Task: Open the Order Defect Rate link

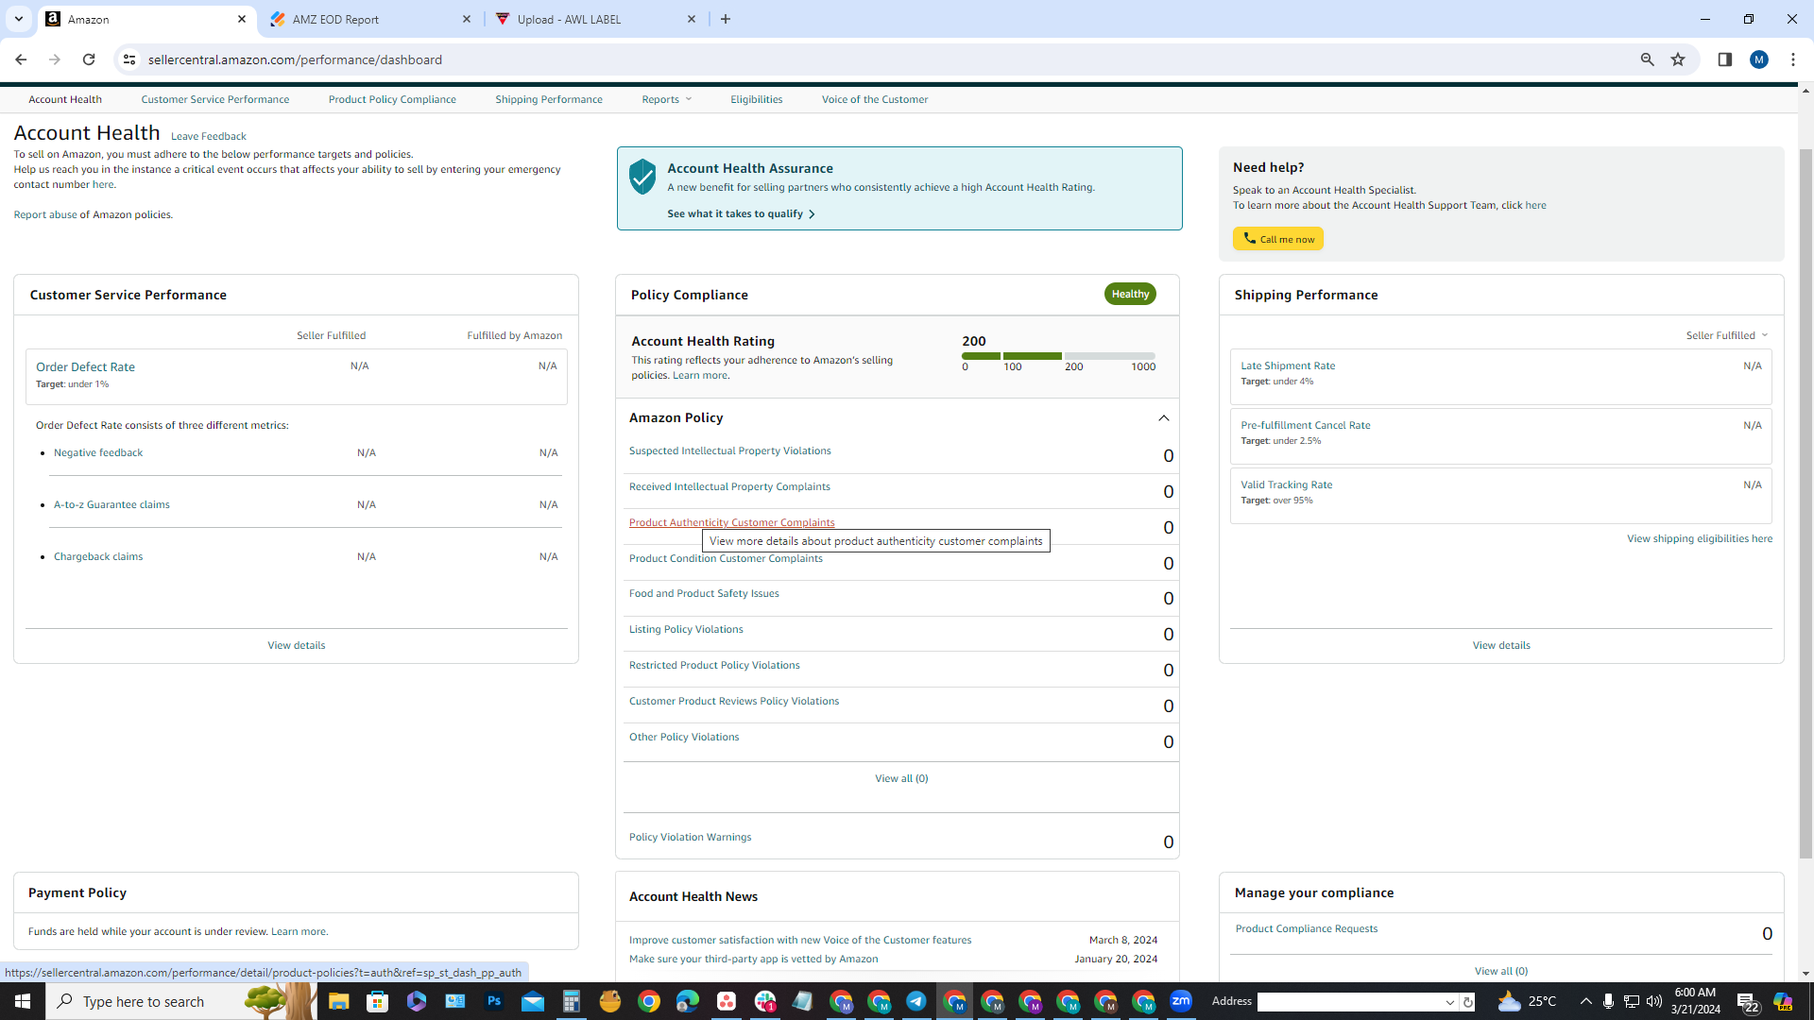Action: point(85,366)
